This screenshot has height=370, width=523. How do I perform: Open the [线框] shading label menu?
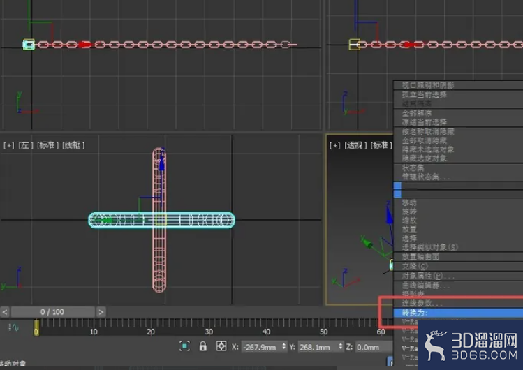tap(73, 145)
